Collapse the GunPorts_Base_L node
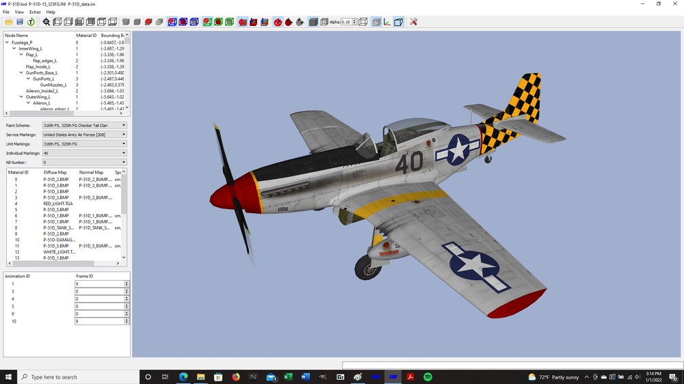This screenshot has width=684, height=384. pos(21,73)
